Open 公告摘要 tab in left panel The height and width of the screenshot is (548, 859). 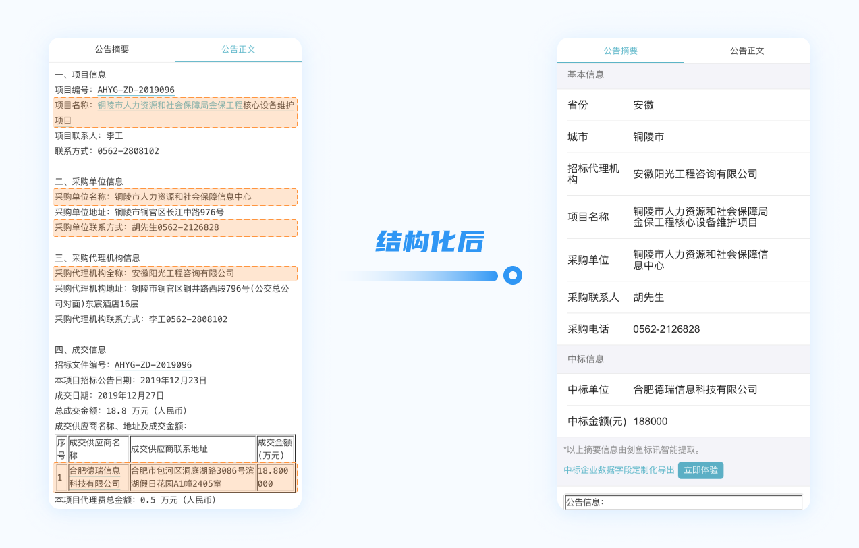(x=112, y=49)
